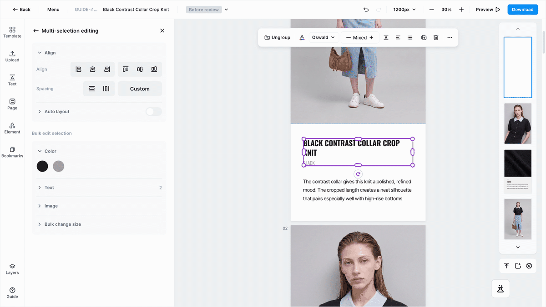Open the Upload panel
Image resolution: width=546 pixels, height=307 pixels.
(12, 56)
